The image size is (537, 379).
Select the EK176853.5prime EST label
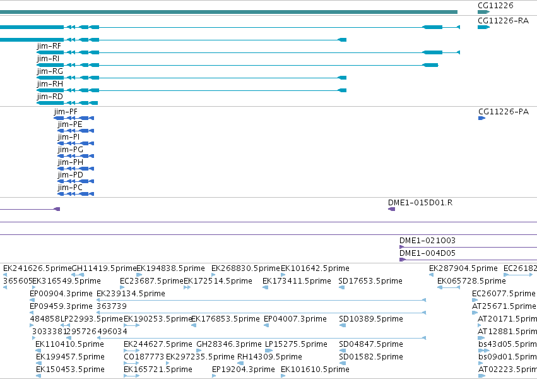[225, 319]
